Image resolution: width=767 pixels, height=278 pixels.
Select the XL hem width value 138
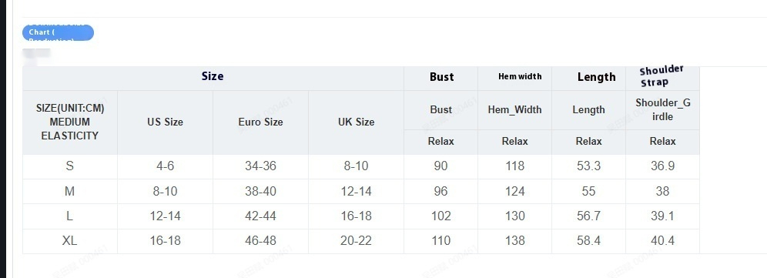point(514,241)
